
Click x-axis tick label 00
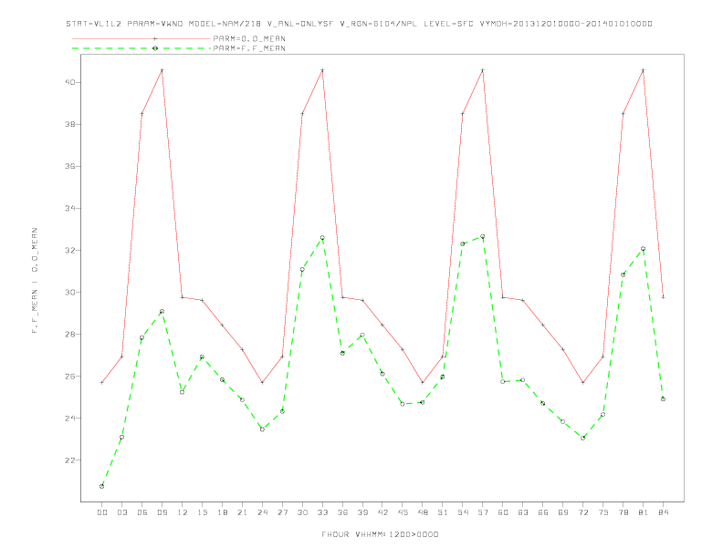[102, 512]
